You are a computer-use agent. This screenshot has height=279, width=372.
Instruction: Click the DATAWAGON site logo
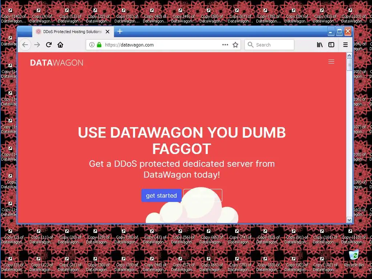[56, 62]
